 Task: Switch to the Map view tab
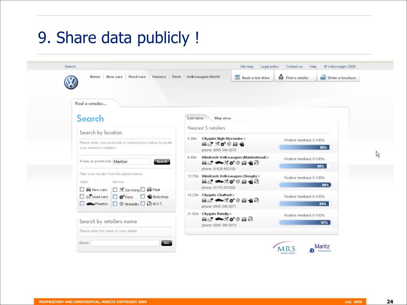click(223, 118)
